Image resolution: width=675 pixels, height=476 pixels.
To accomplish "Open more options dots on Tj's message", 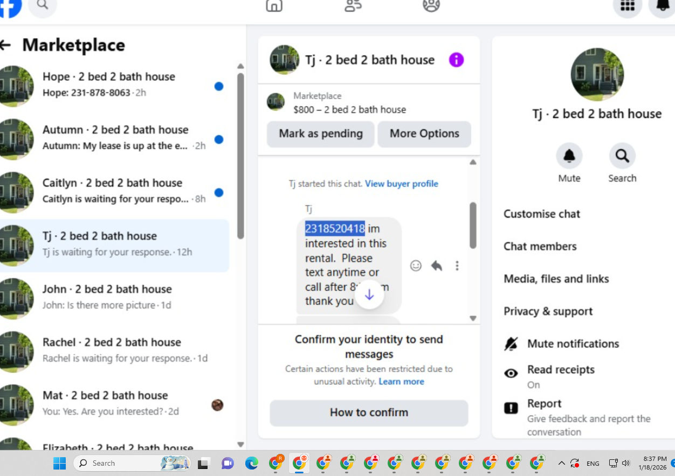I will point(457,265).
